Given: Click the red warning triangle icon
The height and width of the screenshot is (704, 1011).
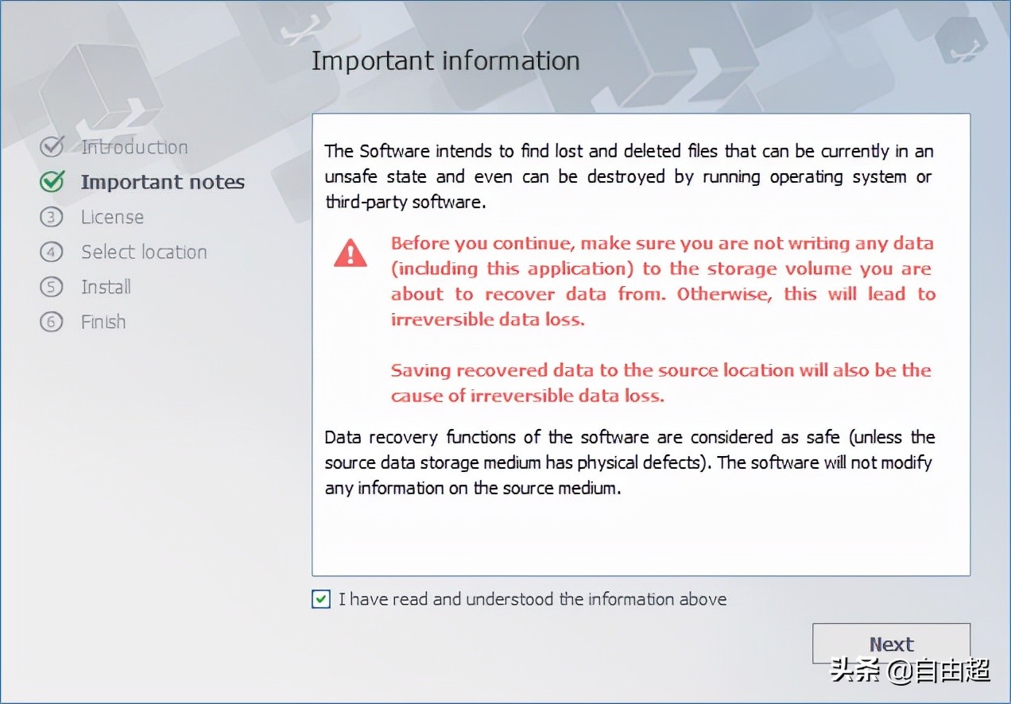Looking at the screenshot, I should [x=351, y=253].
